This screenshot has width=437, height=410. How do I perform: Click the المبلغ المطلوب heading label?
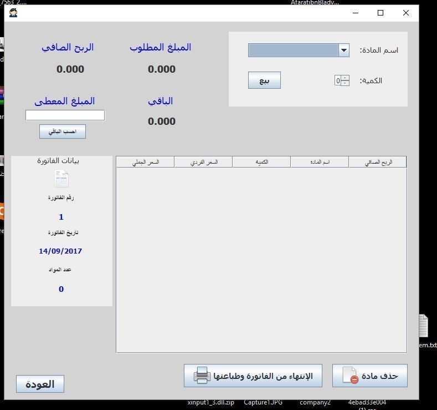161,48
